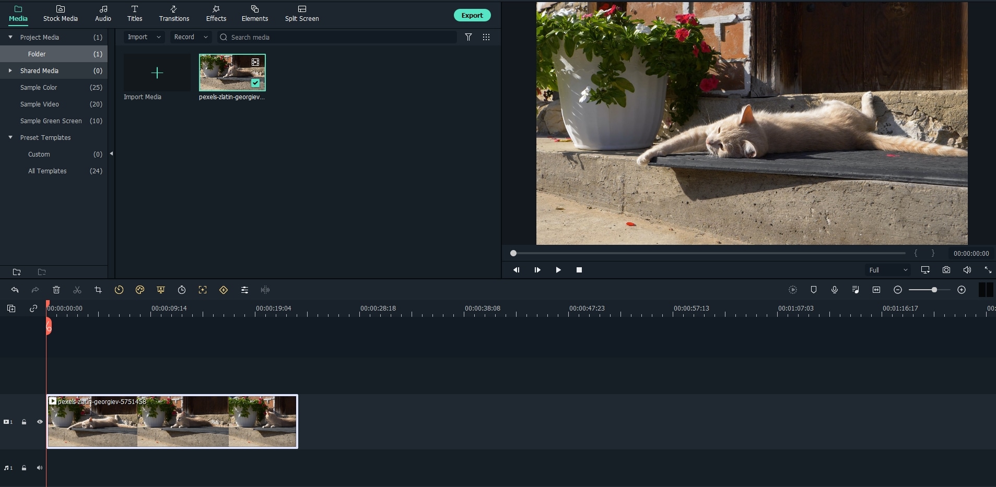Delete selected clip with trash icon
996x487 pixels.
click(x=56, y=290)
